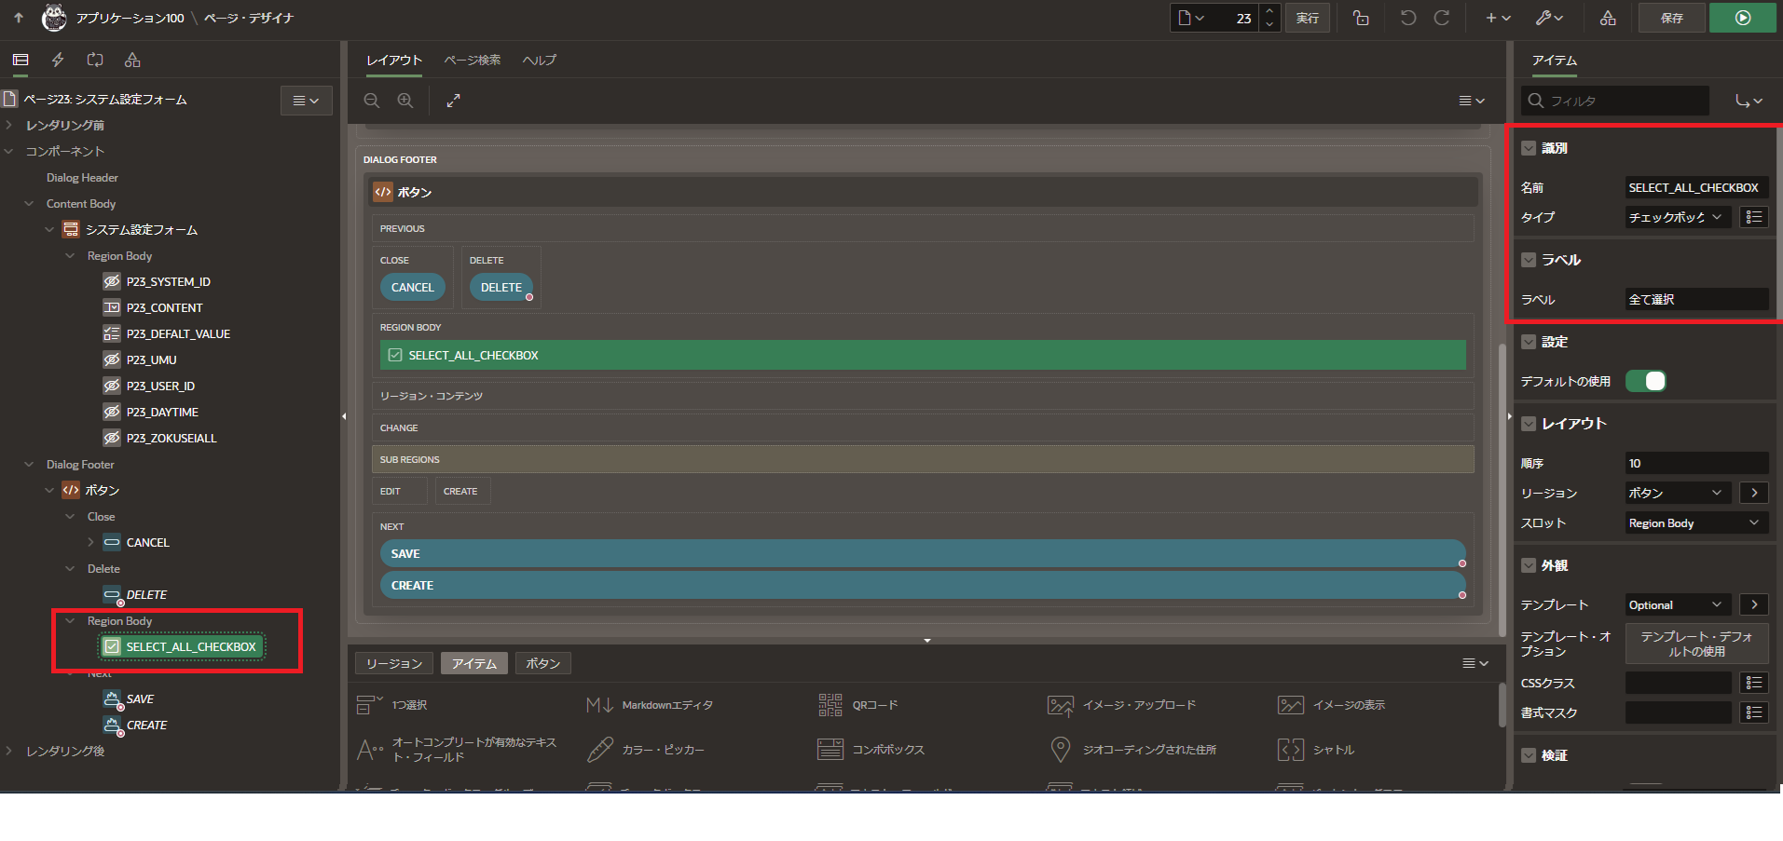Collapse the 識別 property group
The width and height of the screenshot is (1783, 841).
point(1529,148)
